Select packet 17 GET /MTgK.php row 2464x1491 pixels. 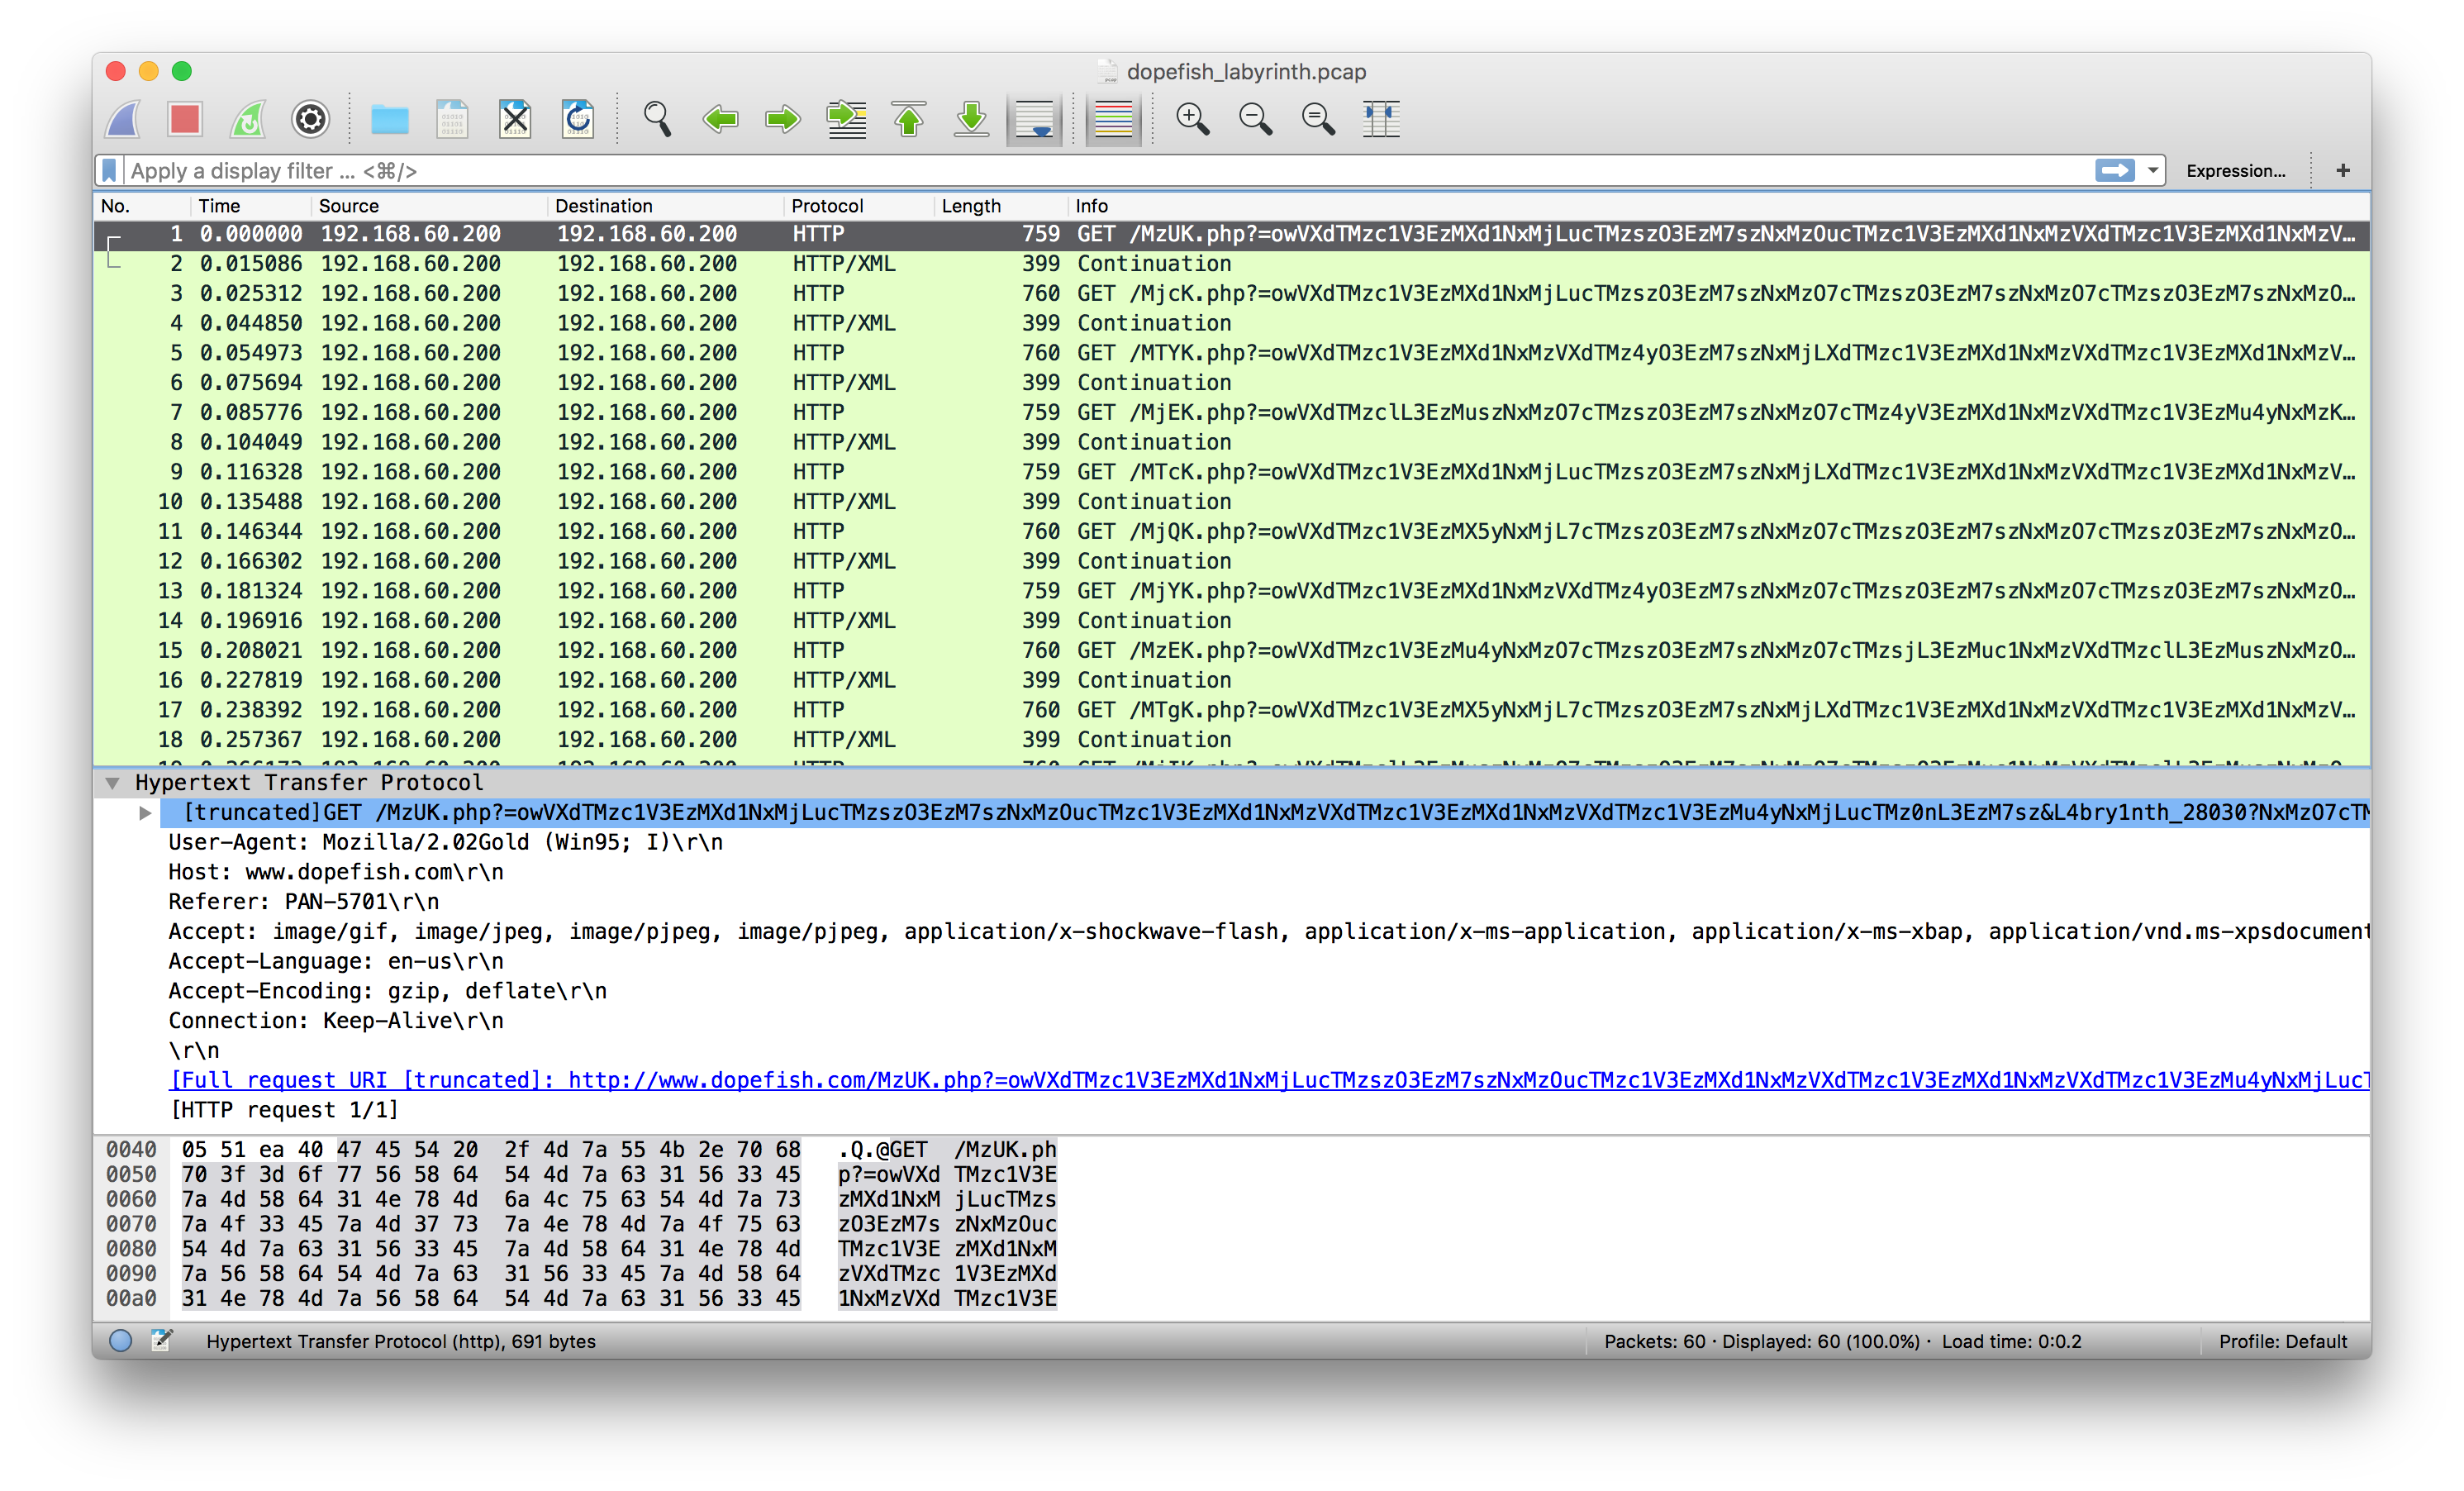click(x=1231, y=709)
